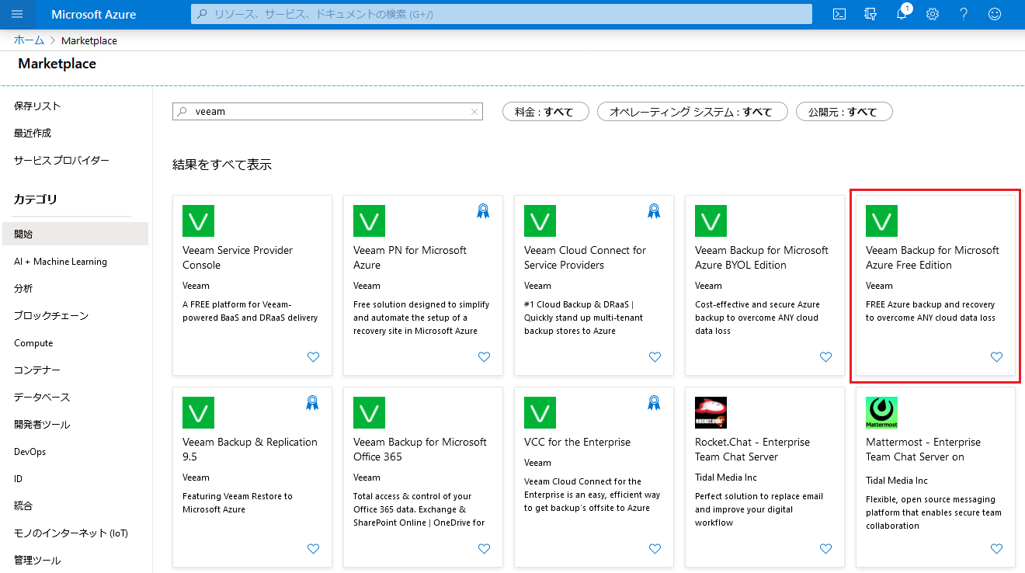Go to ホーム breadcrumb link
The image size is (1025, 573).
(x=29, y=40)
